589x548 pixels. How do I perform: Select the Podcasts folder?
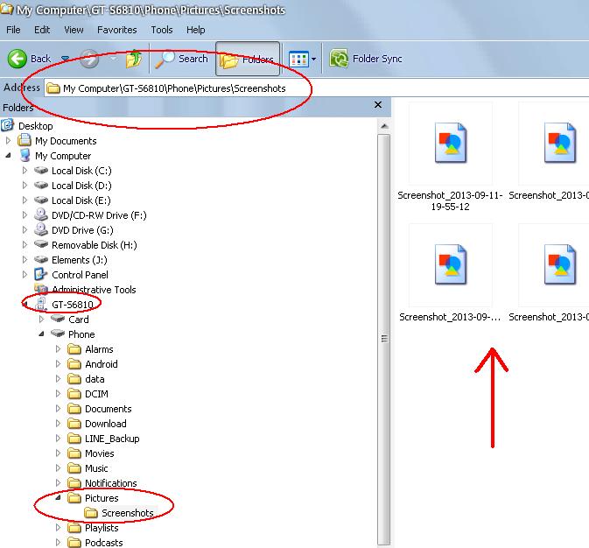[103, 543]
